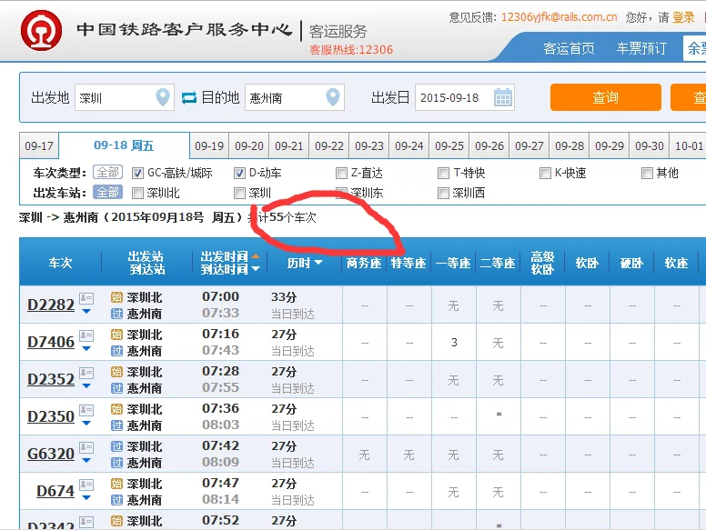Enable T-特快 train type filter
The width and height of the screenshot is (706, 530).
coord(443,174)
